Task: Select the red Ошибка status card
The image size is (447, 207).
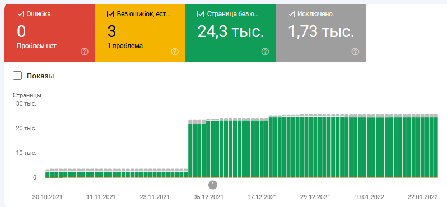Action: tap(50, 34)
